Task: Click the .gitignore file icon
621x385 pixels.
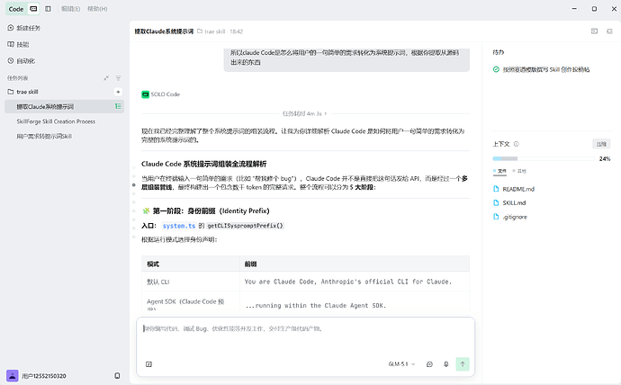Action: point(496,217)
